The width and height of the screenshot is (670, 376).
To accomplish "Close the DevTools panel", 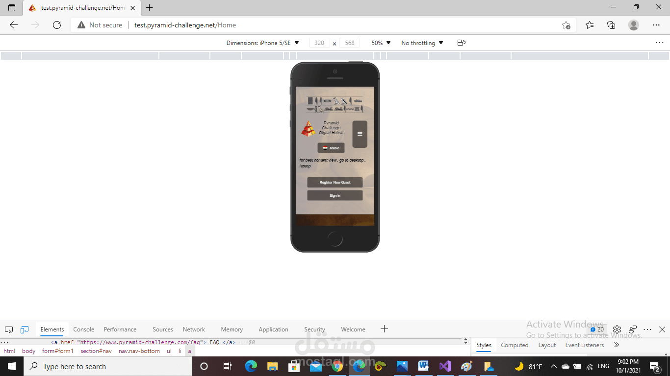I will coord(662,329).
